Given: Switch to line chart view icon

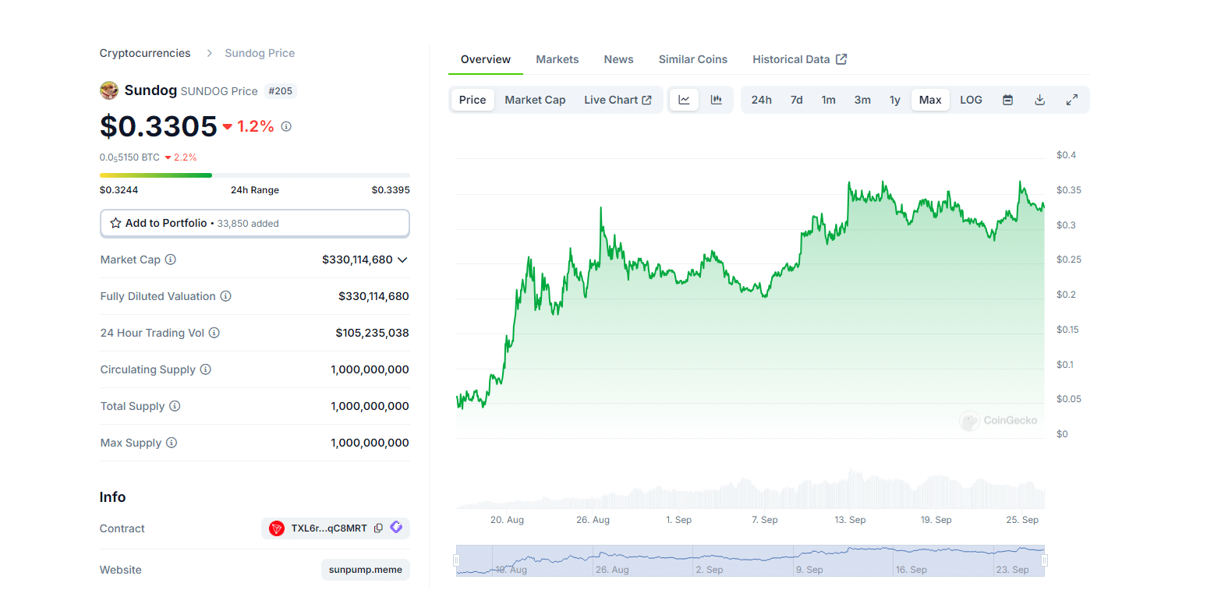Looking at the screenshot, I should (x=684, y=100).
